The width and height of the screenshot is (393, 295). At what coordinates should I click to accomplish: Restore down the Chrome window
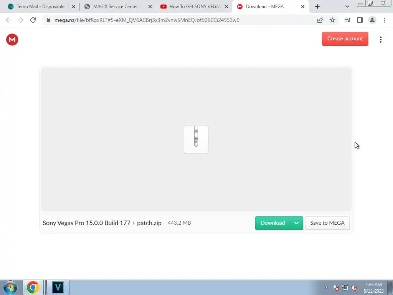(370, 3)
